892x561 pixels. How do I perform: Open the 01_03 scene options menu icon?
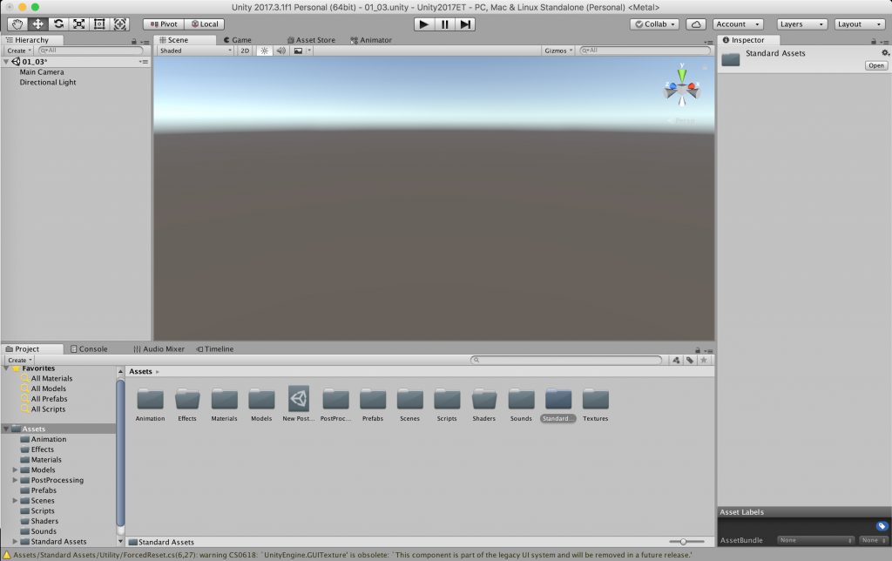click(144, 62)
